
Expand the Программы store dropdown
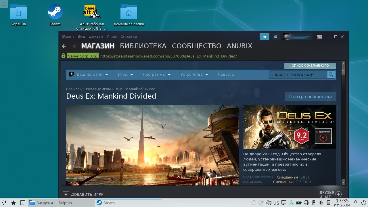(x=157, y=74)
